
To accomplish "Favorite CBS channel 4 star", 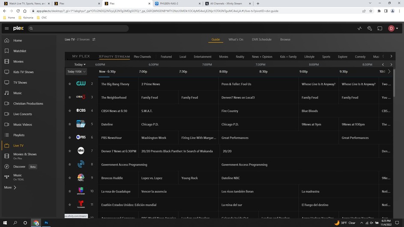I will coord(69,111).
